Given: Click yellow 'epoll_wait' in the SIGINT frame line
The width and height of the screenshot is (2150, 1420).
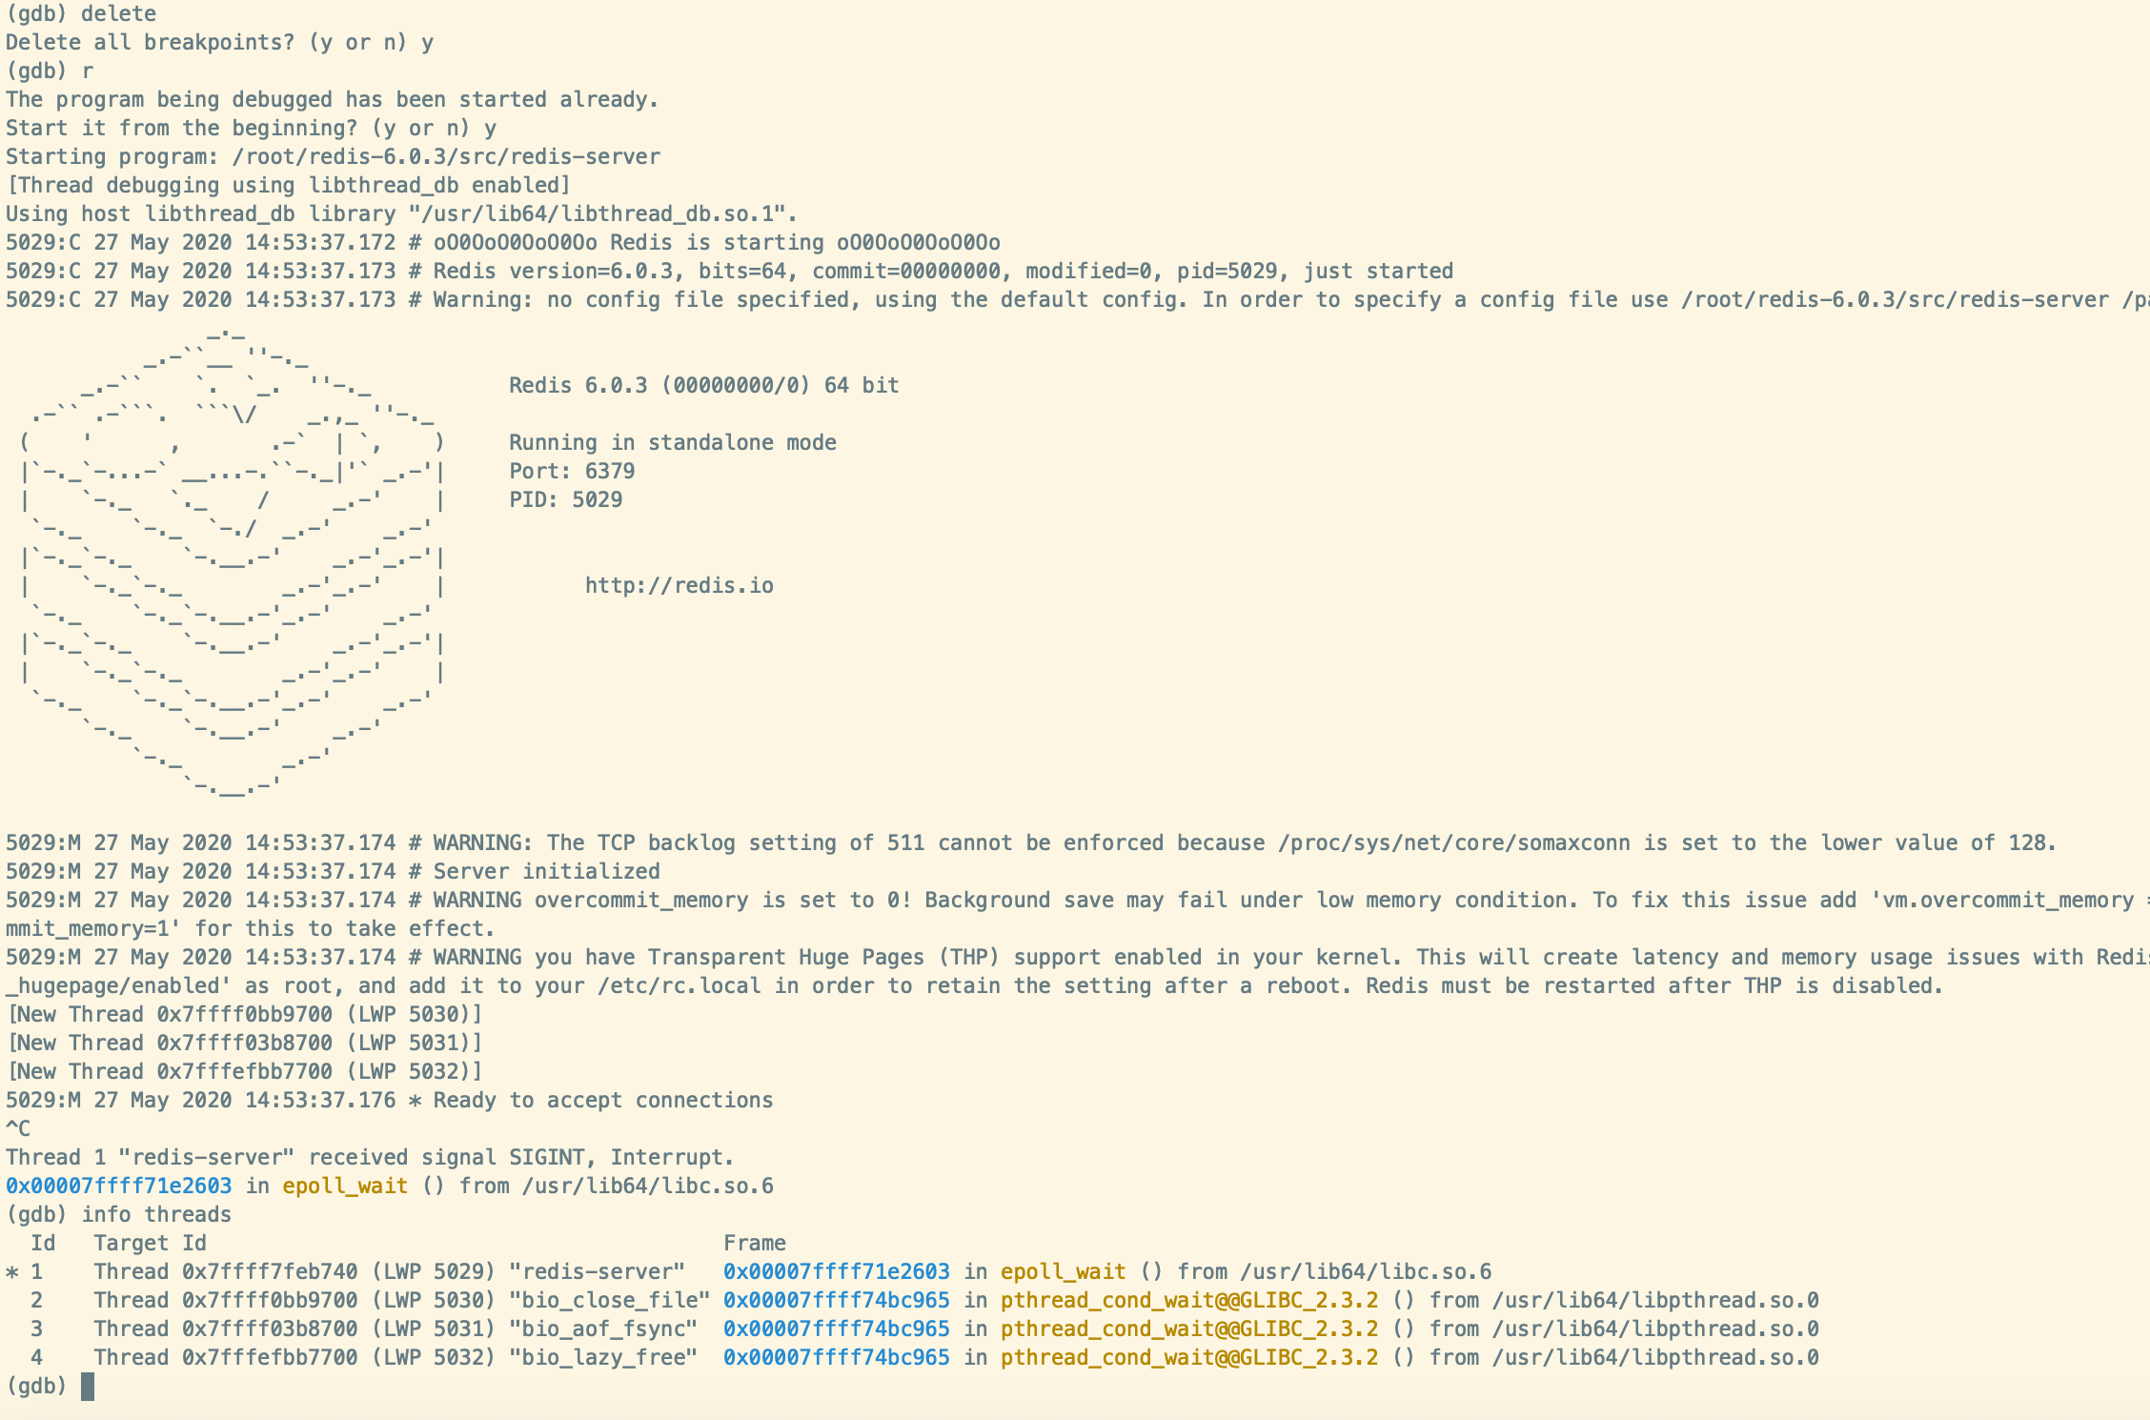Looking at the screenshot, I should (345, 1187).
